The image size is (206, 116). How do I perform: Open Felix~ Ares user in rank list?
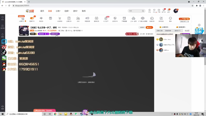[x=167, y=39]
